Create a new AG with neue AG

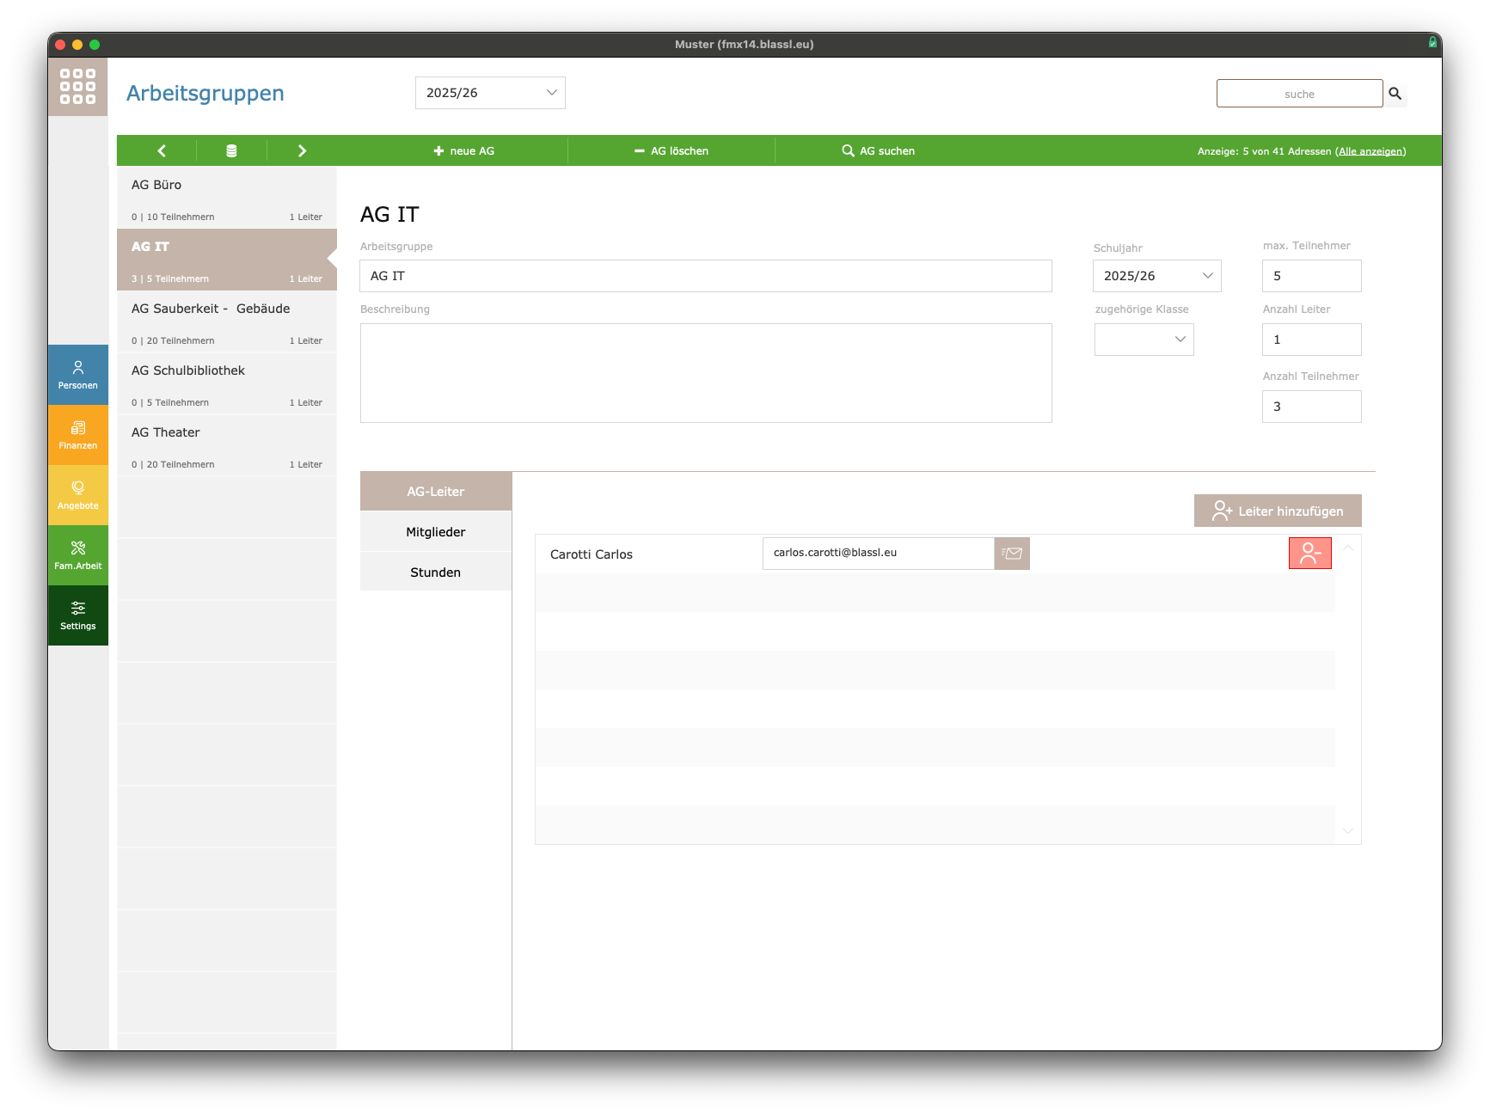click(x=464, y=150)
